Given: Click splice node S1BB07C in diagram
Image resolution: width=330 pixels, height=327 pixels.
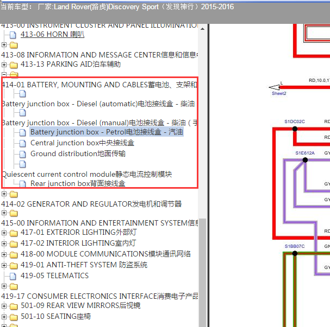Looking at the screenshot, I should pyautogui.click(x=295, y=254).
